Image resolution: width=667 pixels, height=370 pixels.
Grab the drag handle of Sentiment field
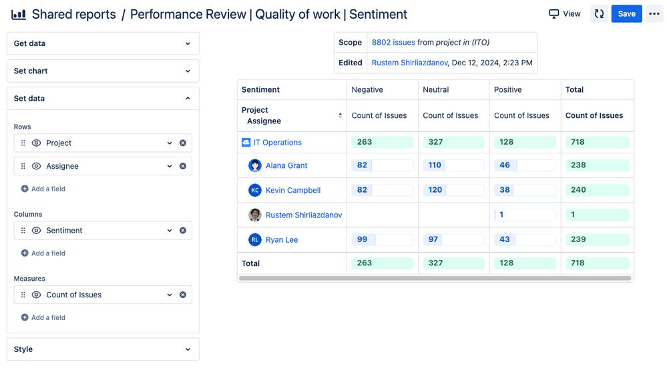[23, 231]
